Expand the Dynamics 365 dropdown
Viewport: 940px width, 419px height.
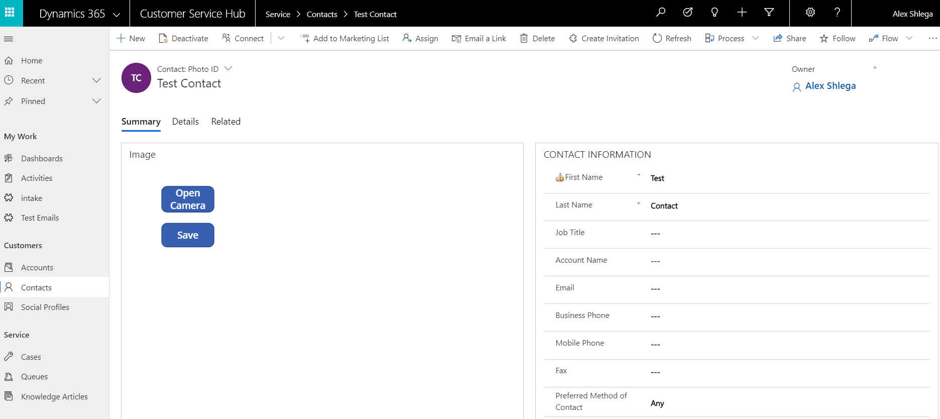(x=116, y=15)
